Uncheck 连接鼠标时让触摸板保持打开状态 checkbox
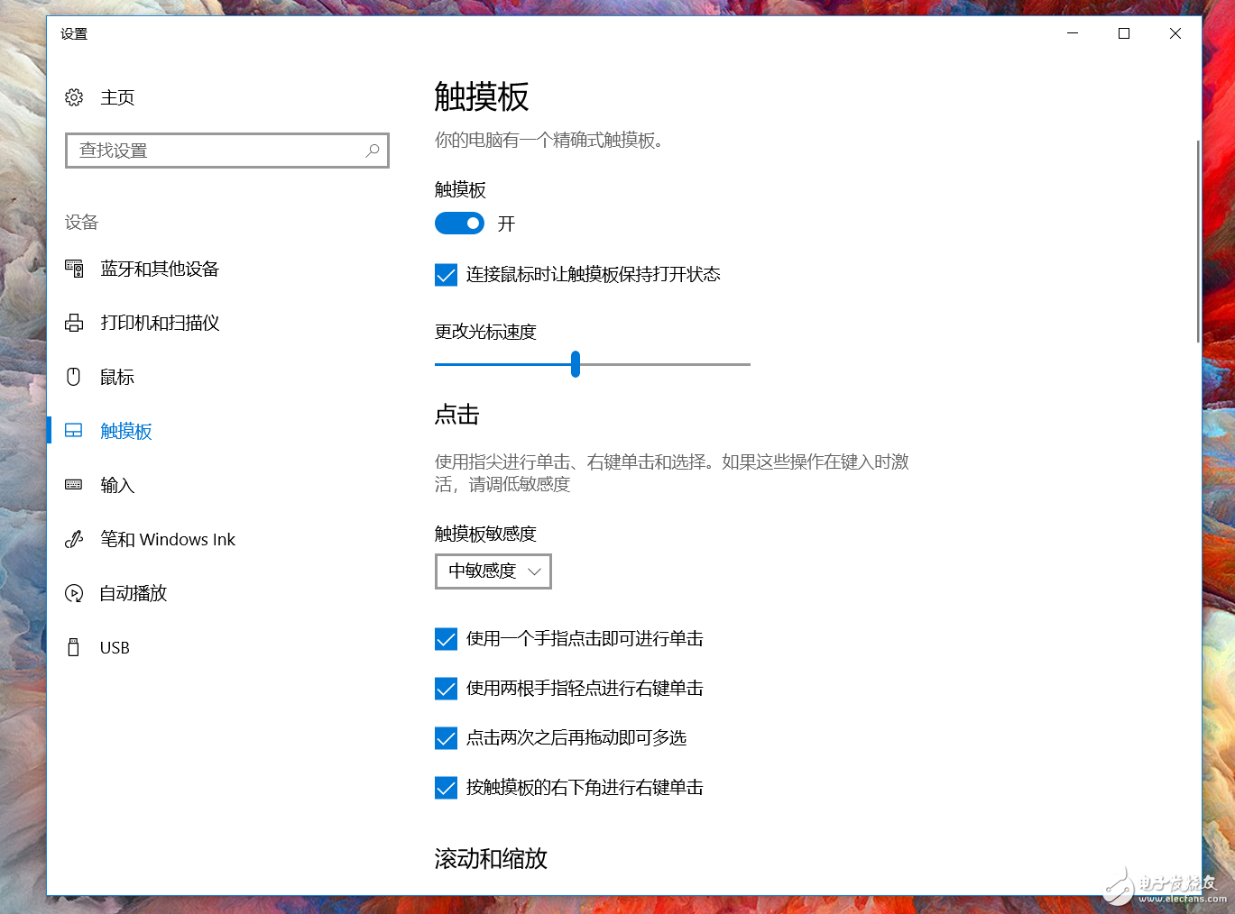This screenshot has width=1235, height=914. [x=447, y=275]
